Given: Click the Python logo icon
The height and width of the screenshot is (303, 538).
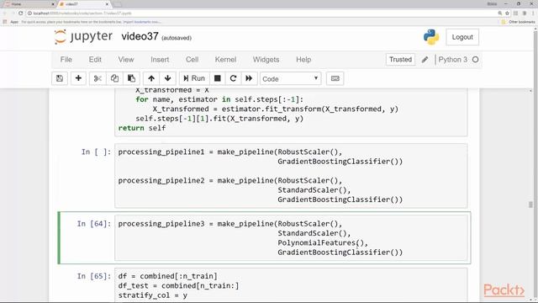Looking at the screenshot, I should click(x=431, y=37).
